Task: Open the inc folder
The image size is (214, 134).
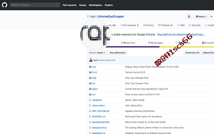Action: click(x=94, y=83)
